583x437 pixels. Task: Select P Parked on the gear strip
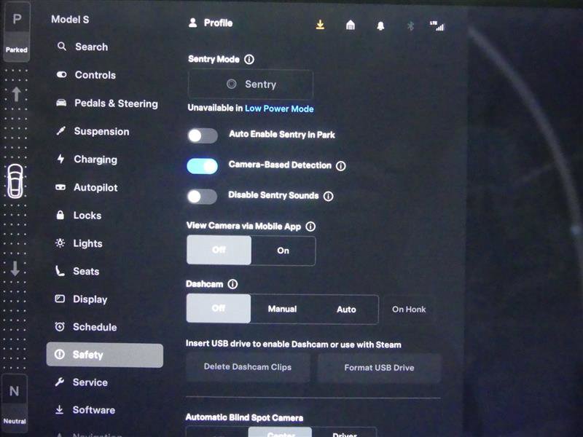click(16, 32)
